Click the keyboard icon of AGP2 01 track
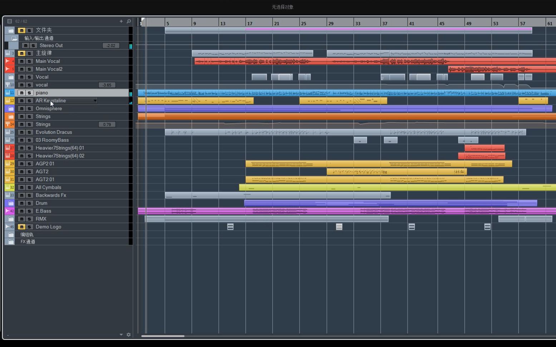Screen dimensions: 556x347 pos(8,164)
